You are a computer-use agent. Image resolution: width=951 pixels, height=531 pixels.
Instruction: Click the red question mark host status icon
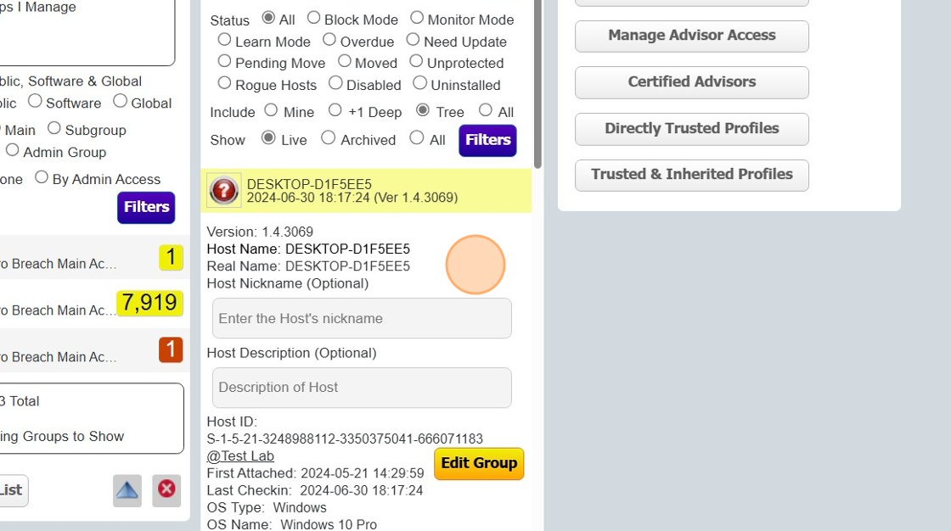[224, 191]
